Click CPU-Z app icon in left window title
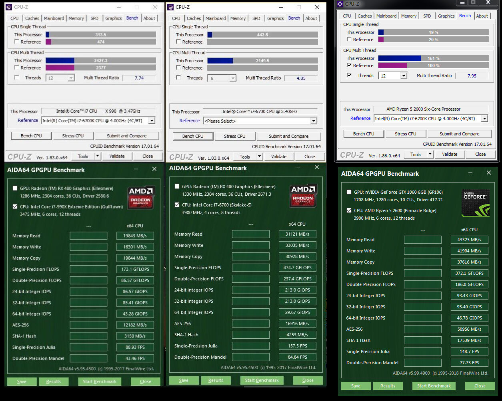The height and width of the screenshot is (401, 502). pyautogui.click(x=9, y=7)
